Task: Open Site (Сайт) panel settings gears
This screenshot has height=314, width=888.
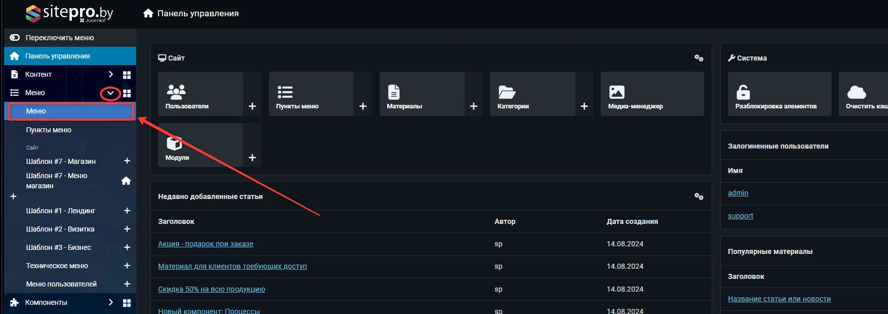Action: pyautogui.click(x=698, y=58)
